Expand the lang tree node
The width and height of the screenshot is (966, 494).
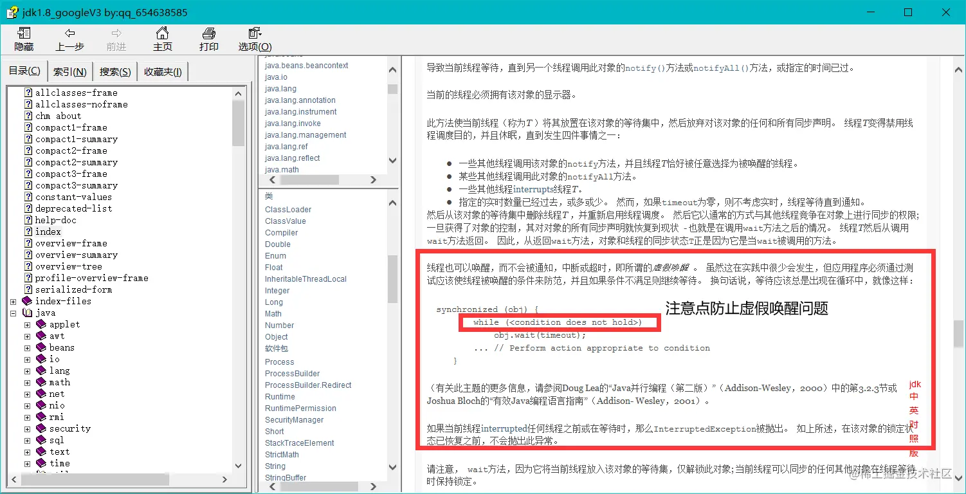[28, 371]
